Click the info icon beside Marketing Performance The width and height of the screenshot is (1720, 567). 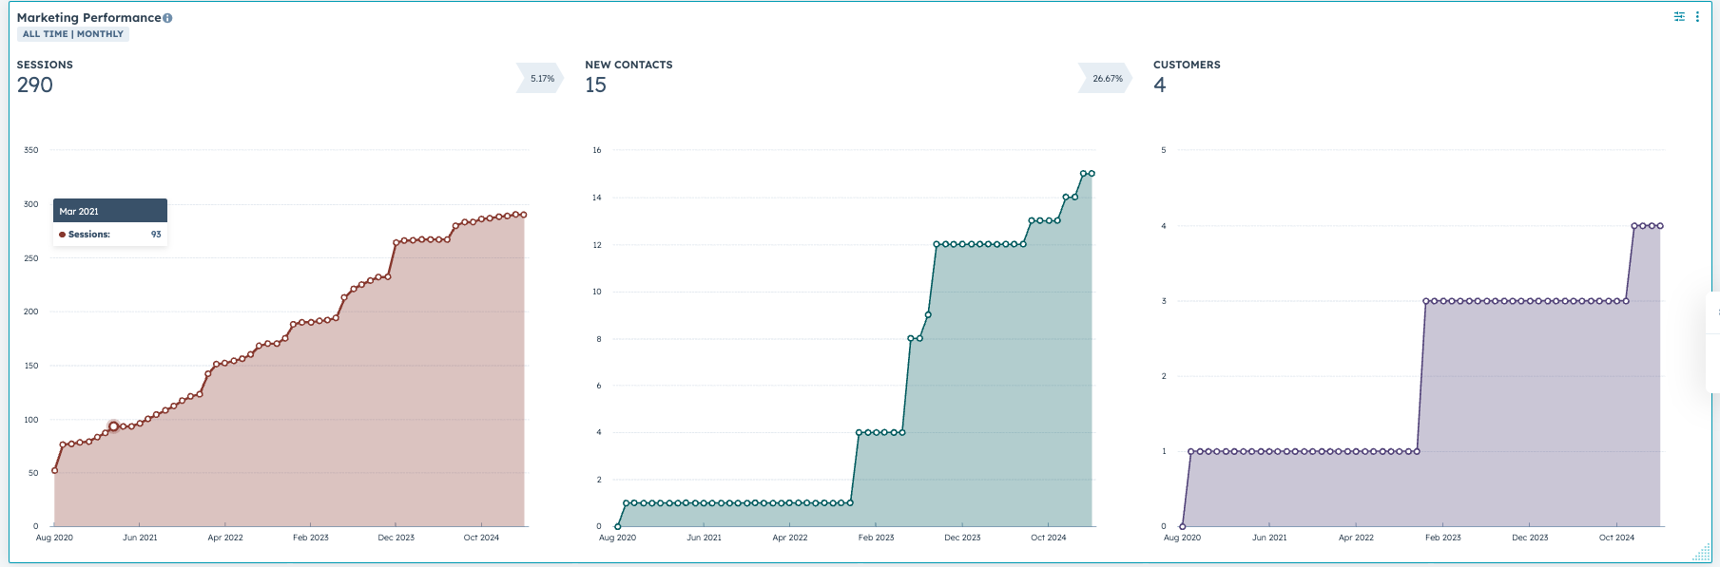pos(167,18)
